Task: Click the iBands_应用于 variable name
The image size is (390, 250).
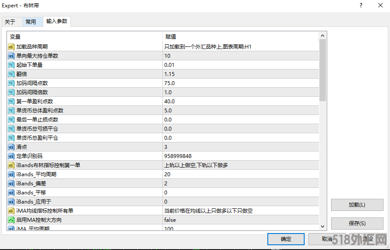Action: coord(34,202)
